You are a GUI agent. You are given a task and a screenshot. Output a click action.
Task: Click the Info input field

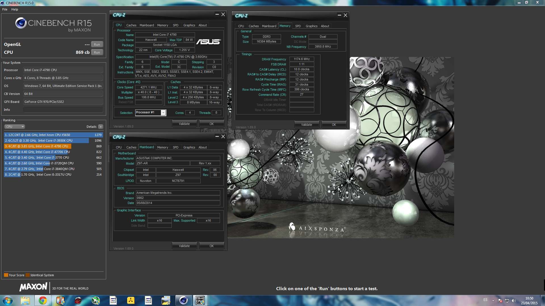click(63, 110)
